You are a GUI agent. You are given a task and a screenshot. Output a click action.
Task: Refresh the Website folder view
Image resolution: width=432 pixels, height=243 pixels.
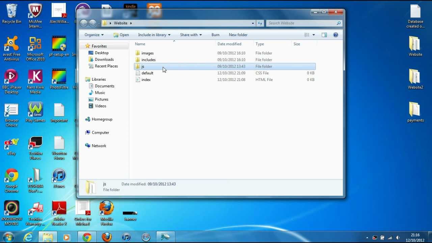point(260,23)
